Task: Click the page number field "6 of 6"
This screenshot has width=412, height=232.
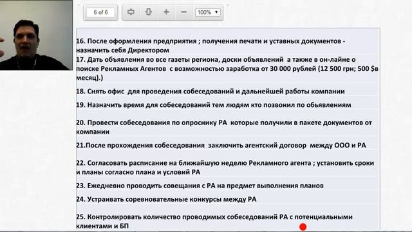Action: click(x=100, y=12)
